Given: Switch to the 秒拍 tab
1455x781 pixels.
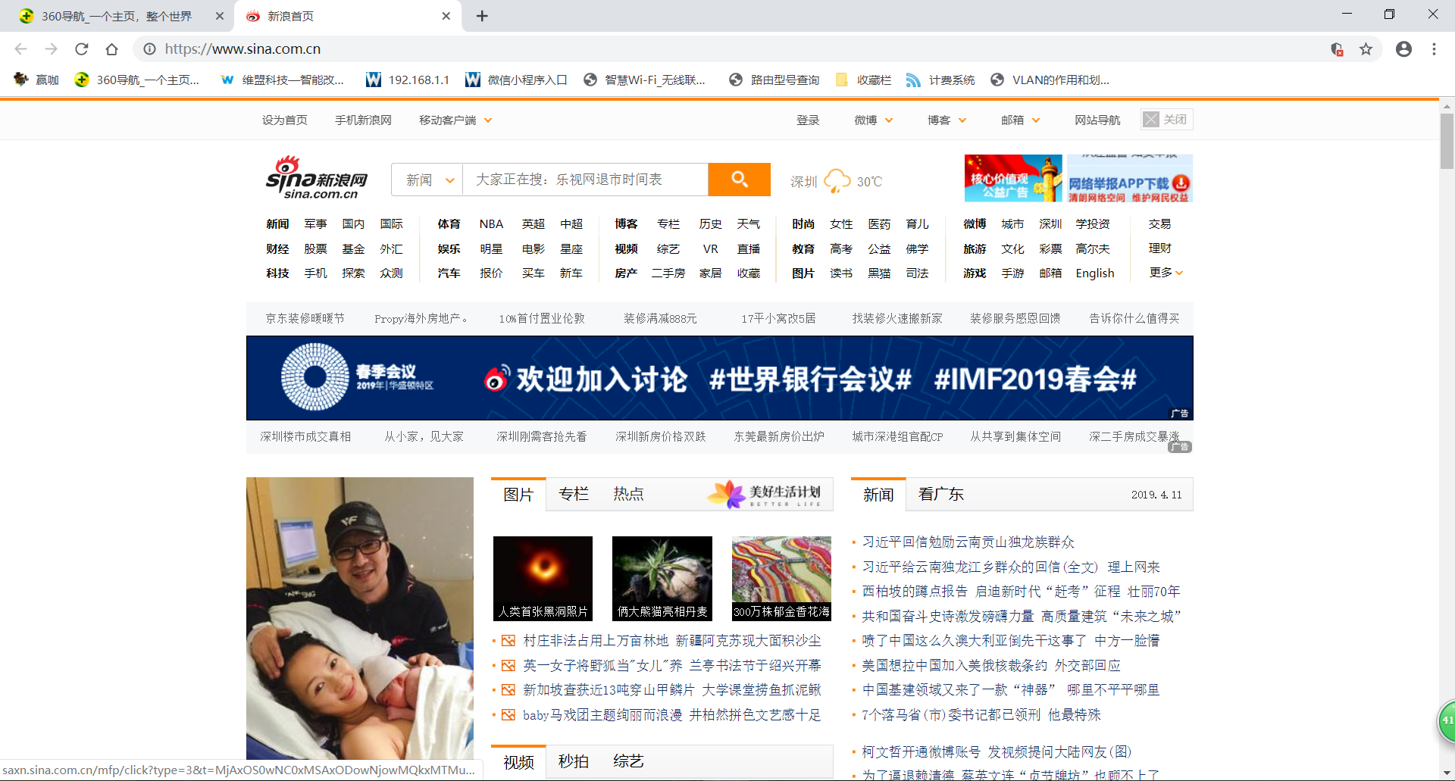Looking at the screenshot, I should pos(574,761).
